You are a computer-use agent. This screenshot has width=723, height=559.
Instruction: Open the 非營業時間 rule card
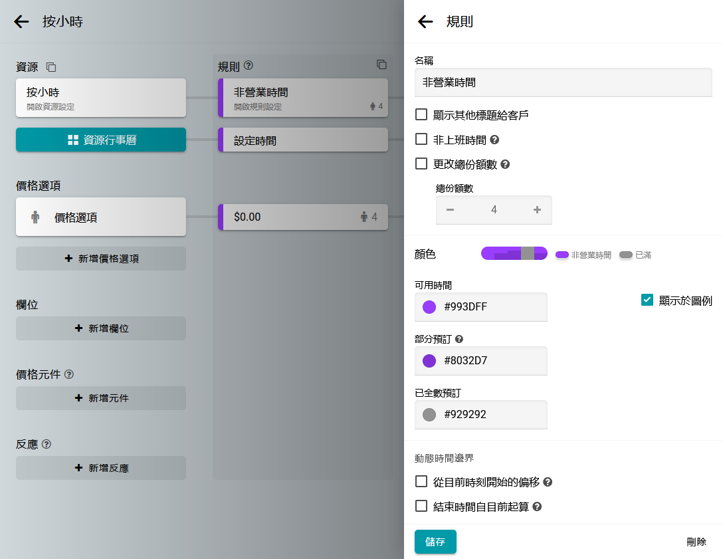tap(302, 98)
